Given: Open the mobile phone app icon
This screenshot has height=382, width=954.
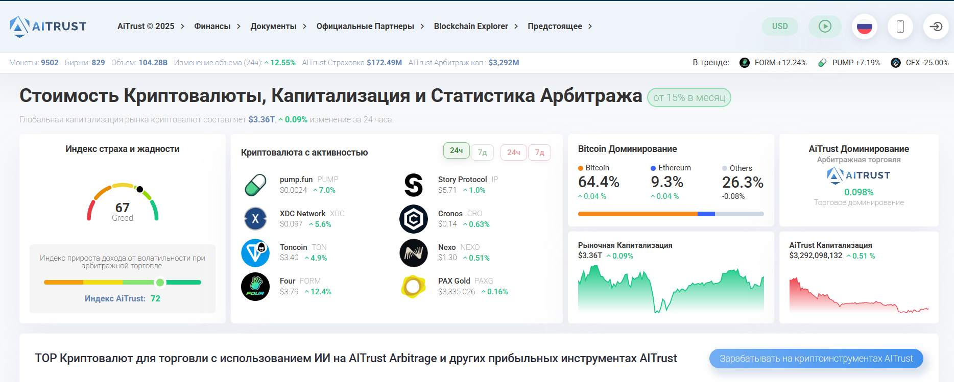Looking at the screenshot, I should 900,27.
